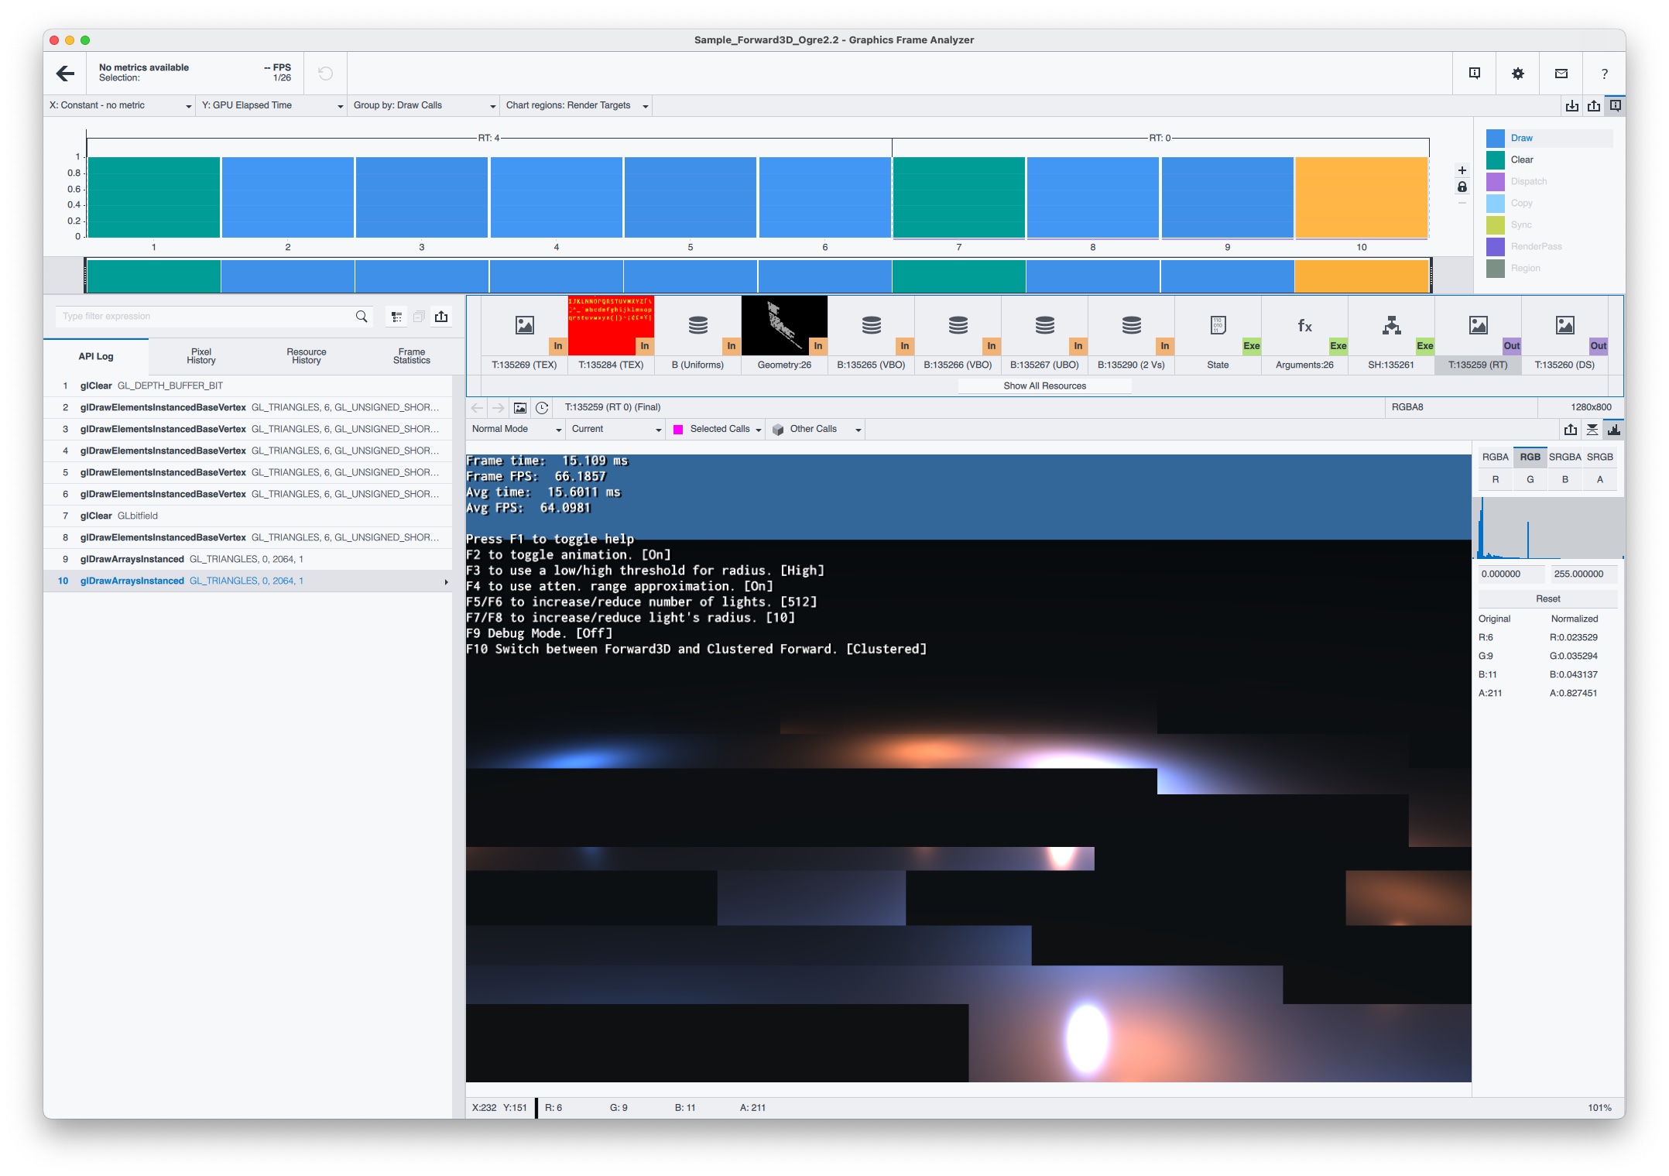Click the filter search magnifier icon
The width and height of the screenshot is (1669, 1176).
(362, 317)
